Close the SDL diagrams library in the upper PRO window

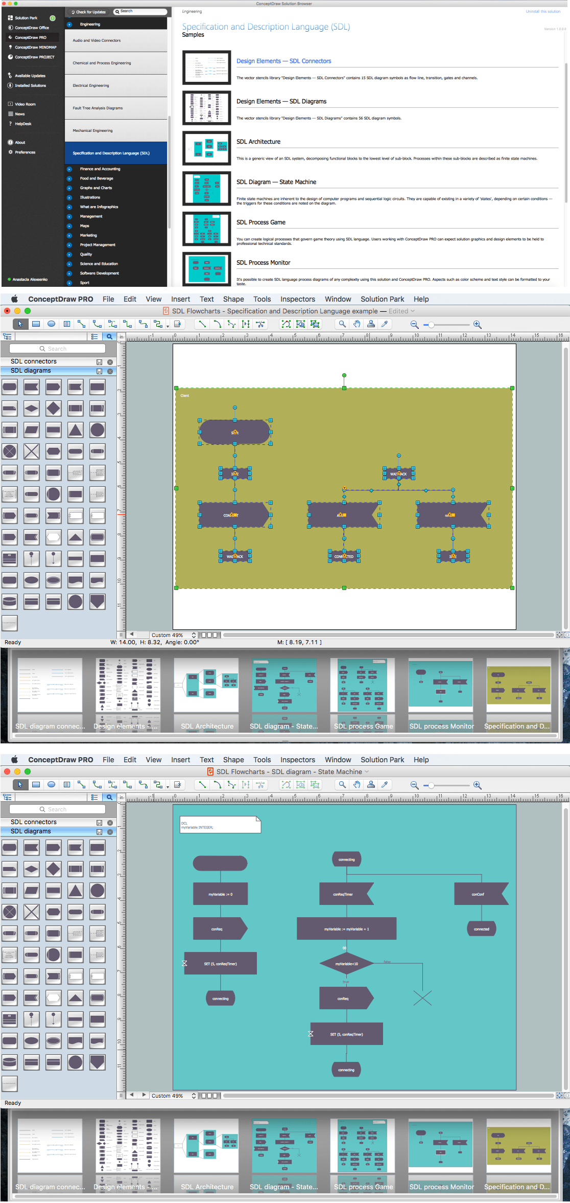click(x=110, y=371)
